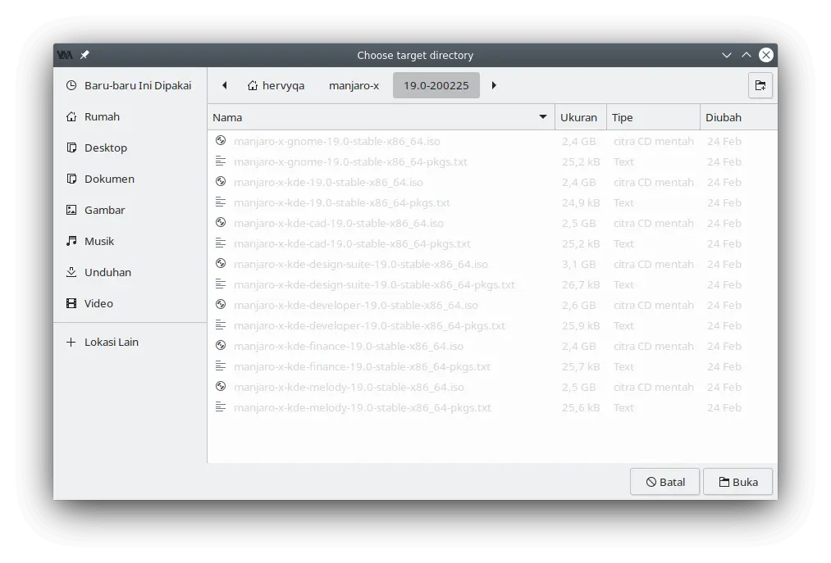Click the Batal button
This screenshot has width=831, height=563.
pos(664,482)
